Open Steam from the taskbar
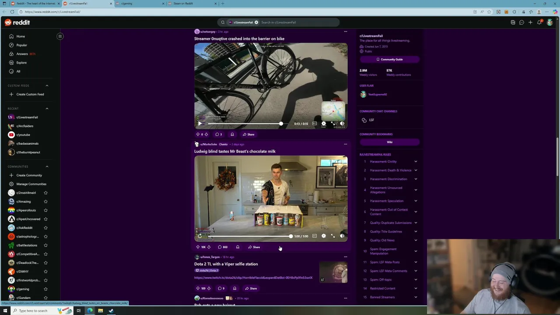The image size is (560, 315). tap(111, 311)
